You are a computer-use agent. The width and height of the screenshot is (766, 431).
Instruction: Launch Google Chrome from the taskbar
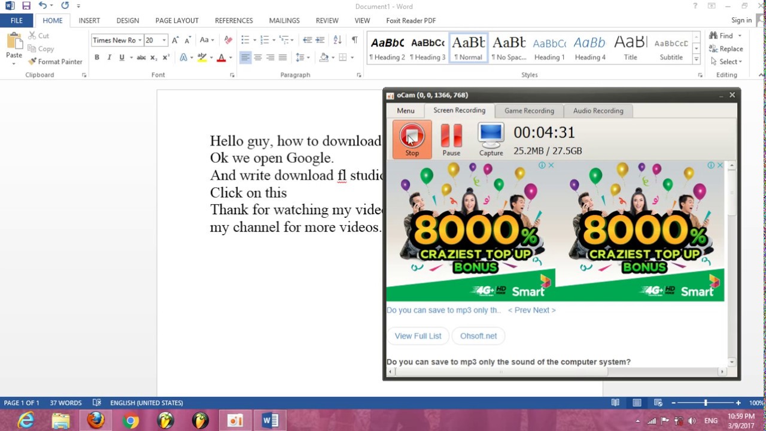tap(130, 421)
